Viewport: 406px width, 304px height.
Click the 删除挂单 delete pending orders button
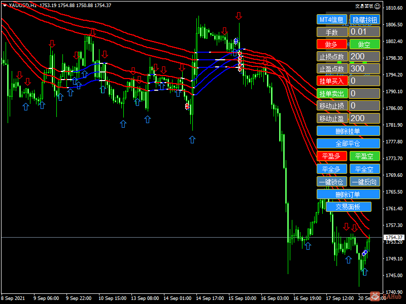tap(348, 131)
